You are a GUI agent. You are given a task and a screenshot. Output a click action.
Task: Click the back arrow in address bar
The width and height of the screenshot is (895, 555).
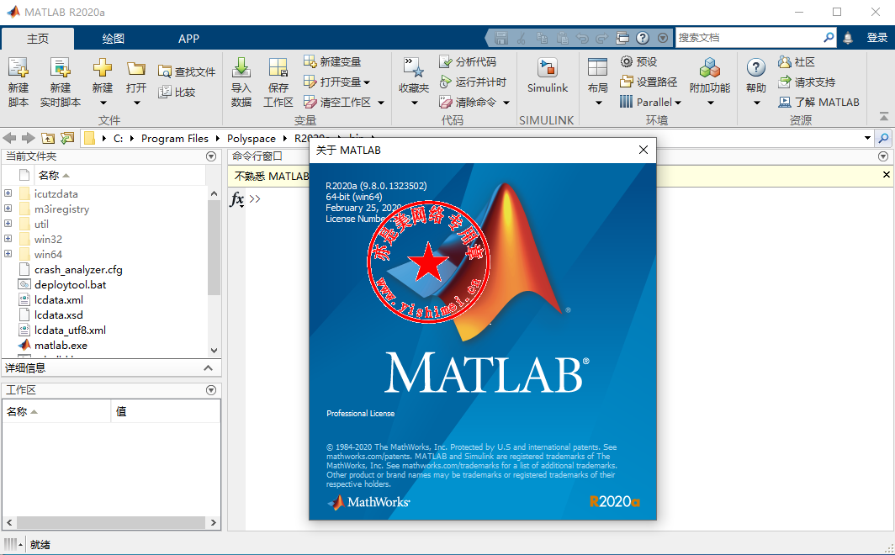tap(10, 138)
